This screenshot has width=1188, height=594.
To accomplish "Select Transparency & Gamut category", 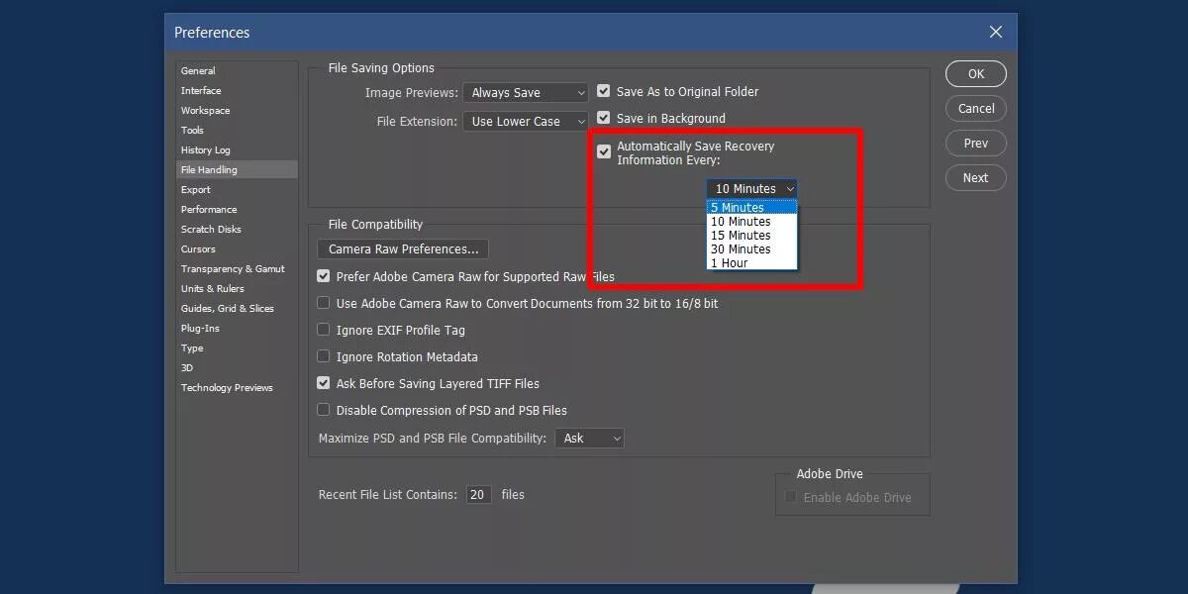I will point(237,269).
